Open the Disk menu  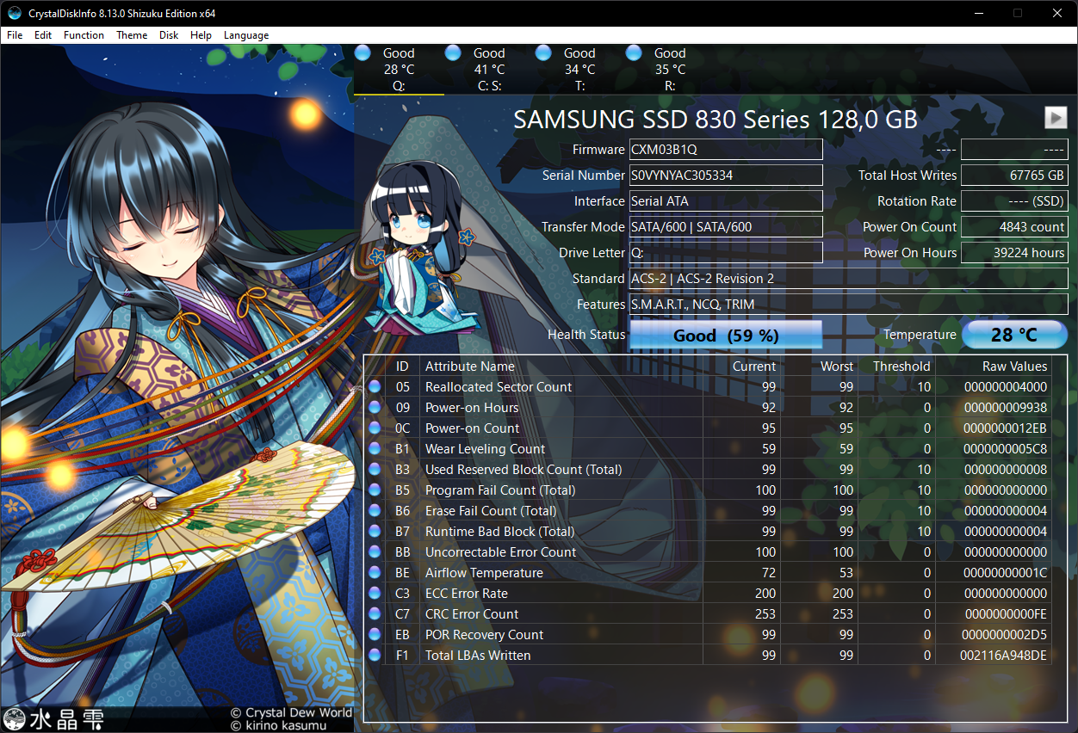(x=169, y=35)
